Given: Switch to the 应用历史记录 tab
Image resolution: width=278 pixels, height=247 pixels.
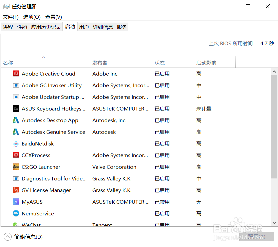Looking at the screenshot, I should [46, 27].
